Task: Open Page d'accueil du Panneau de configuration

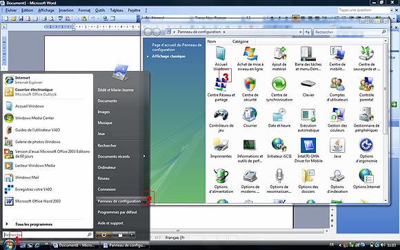Action: coord(177,47)
